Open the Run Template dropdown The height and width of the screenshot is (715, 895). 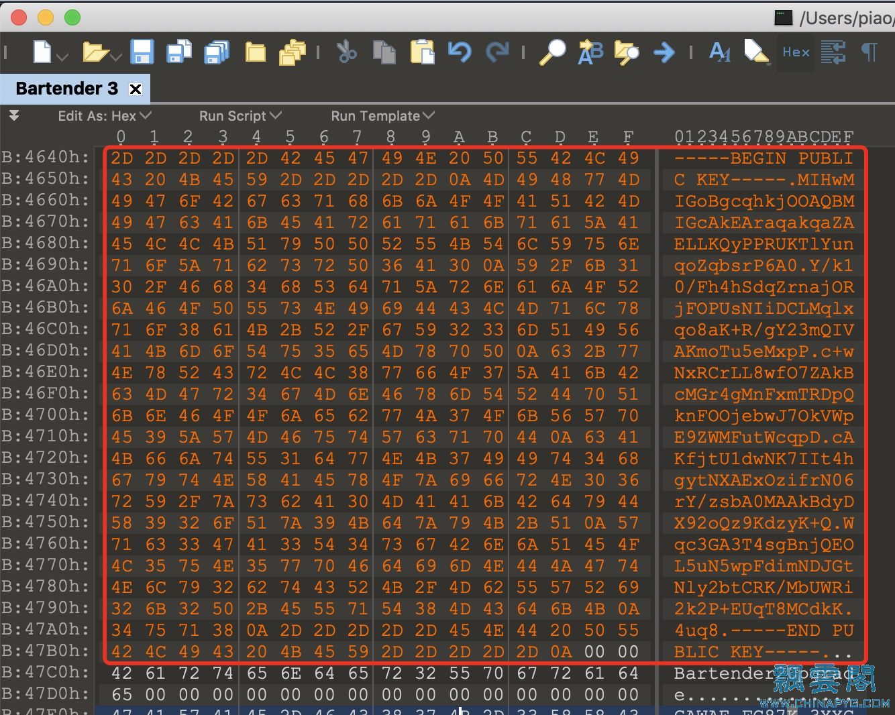coord(382,116)
